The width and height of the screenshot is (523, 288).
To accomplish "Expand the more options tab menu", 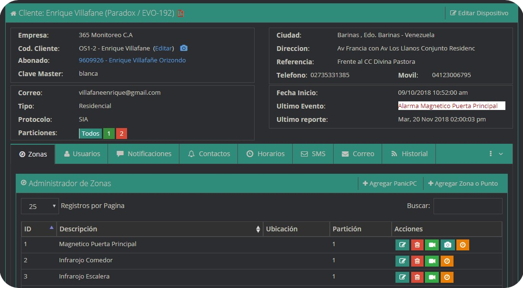I will tap(495, 154).
